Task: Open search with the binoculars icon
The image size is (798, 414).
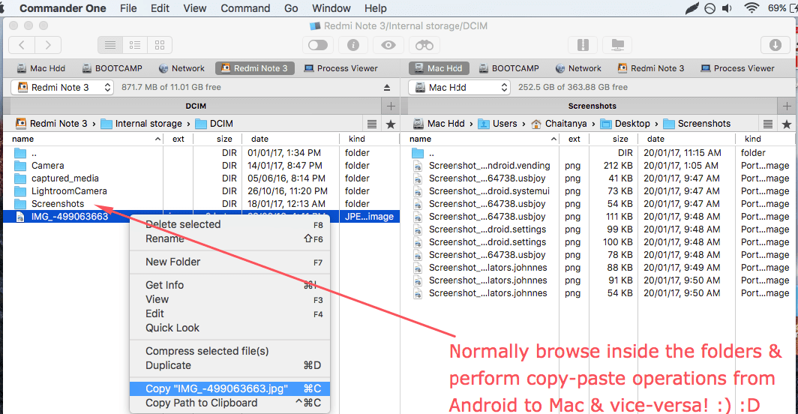Action: (x=424, y=45)
